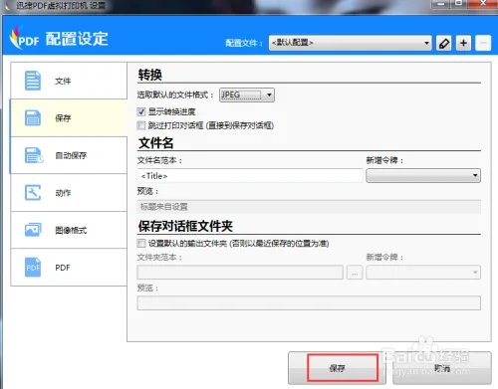This screenshot has width=498, height=389.
Task: Click the 图像格式 picture sidebar icon
Action: coord(33,230)
